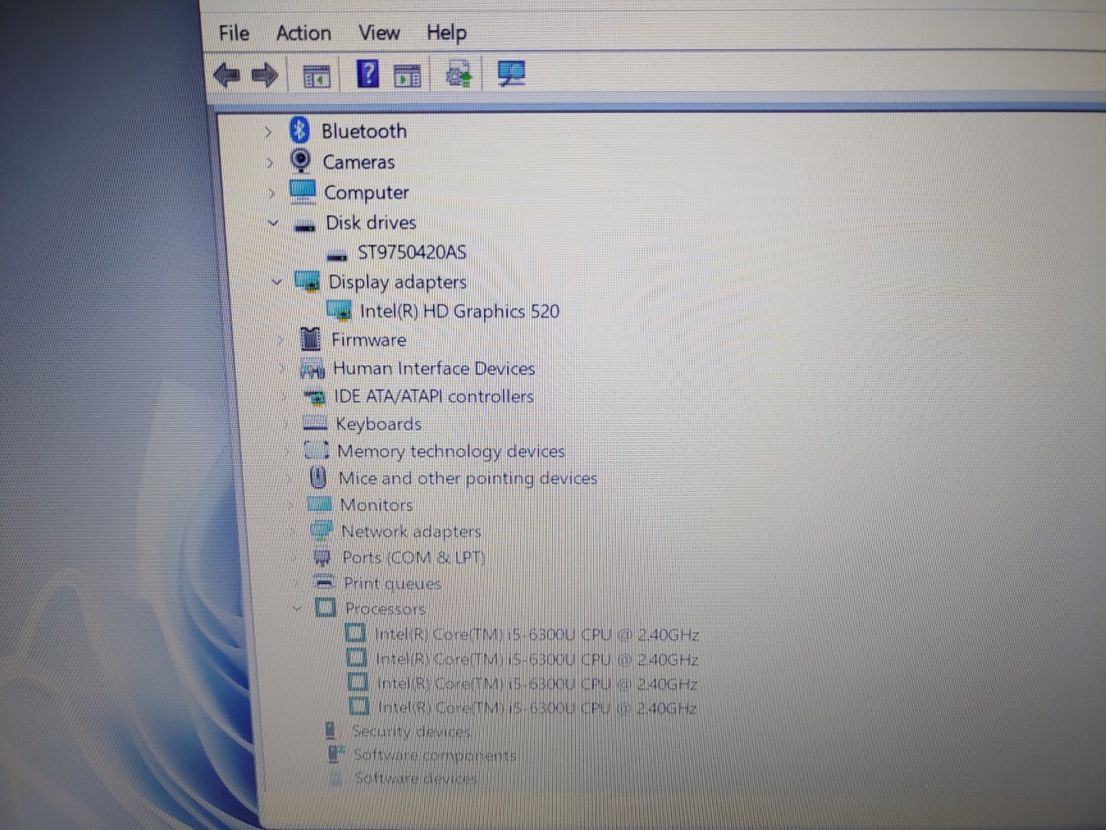Select the Keyboards label
The image size is (1106, 830).
379,424
